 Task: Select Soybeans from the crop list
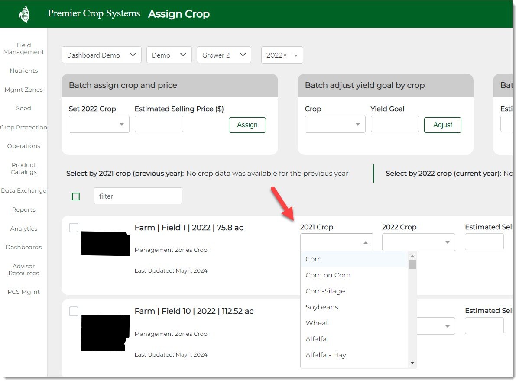[x=322, y=307]
